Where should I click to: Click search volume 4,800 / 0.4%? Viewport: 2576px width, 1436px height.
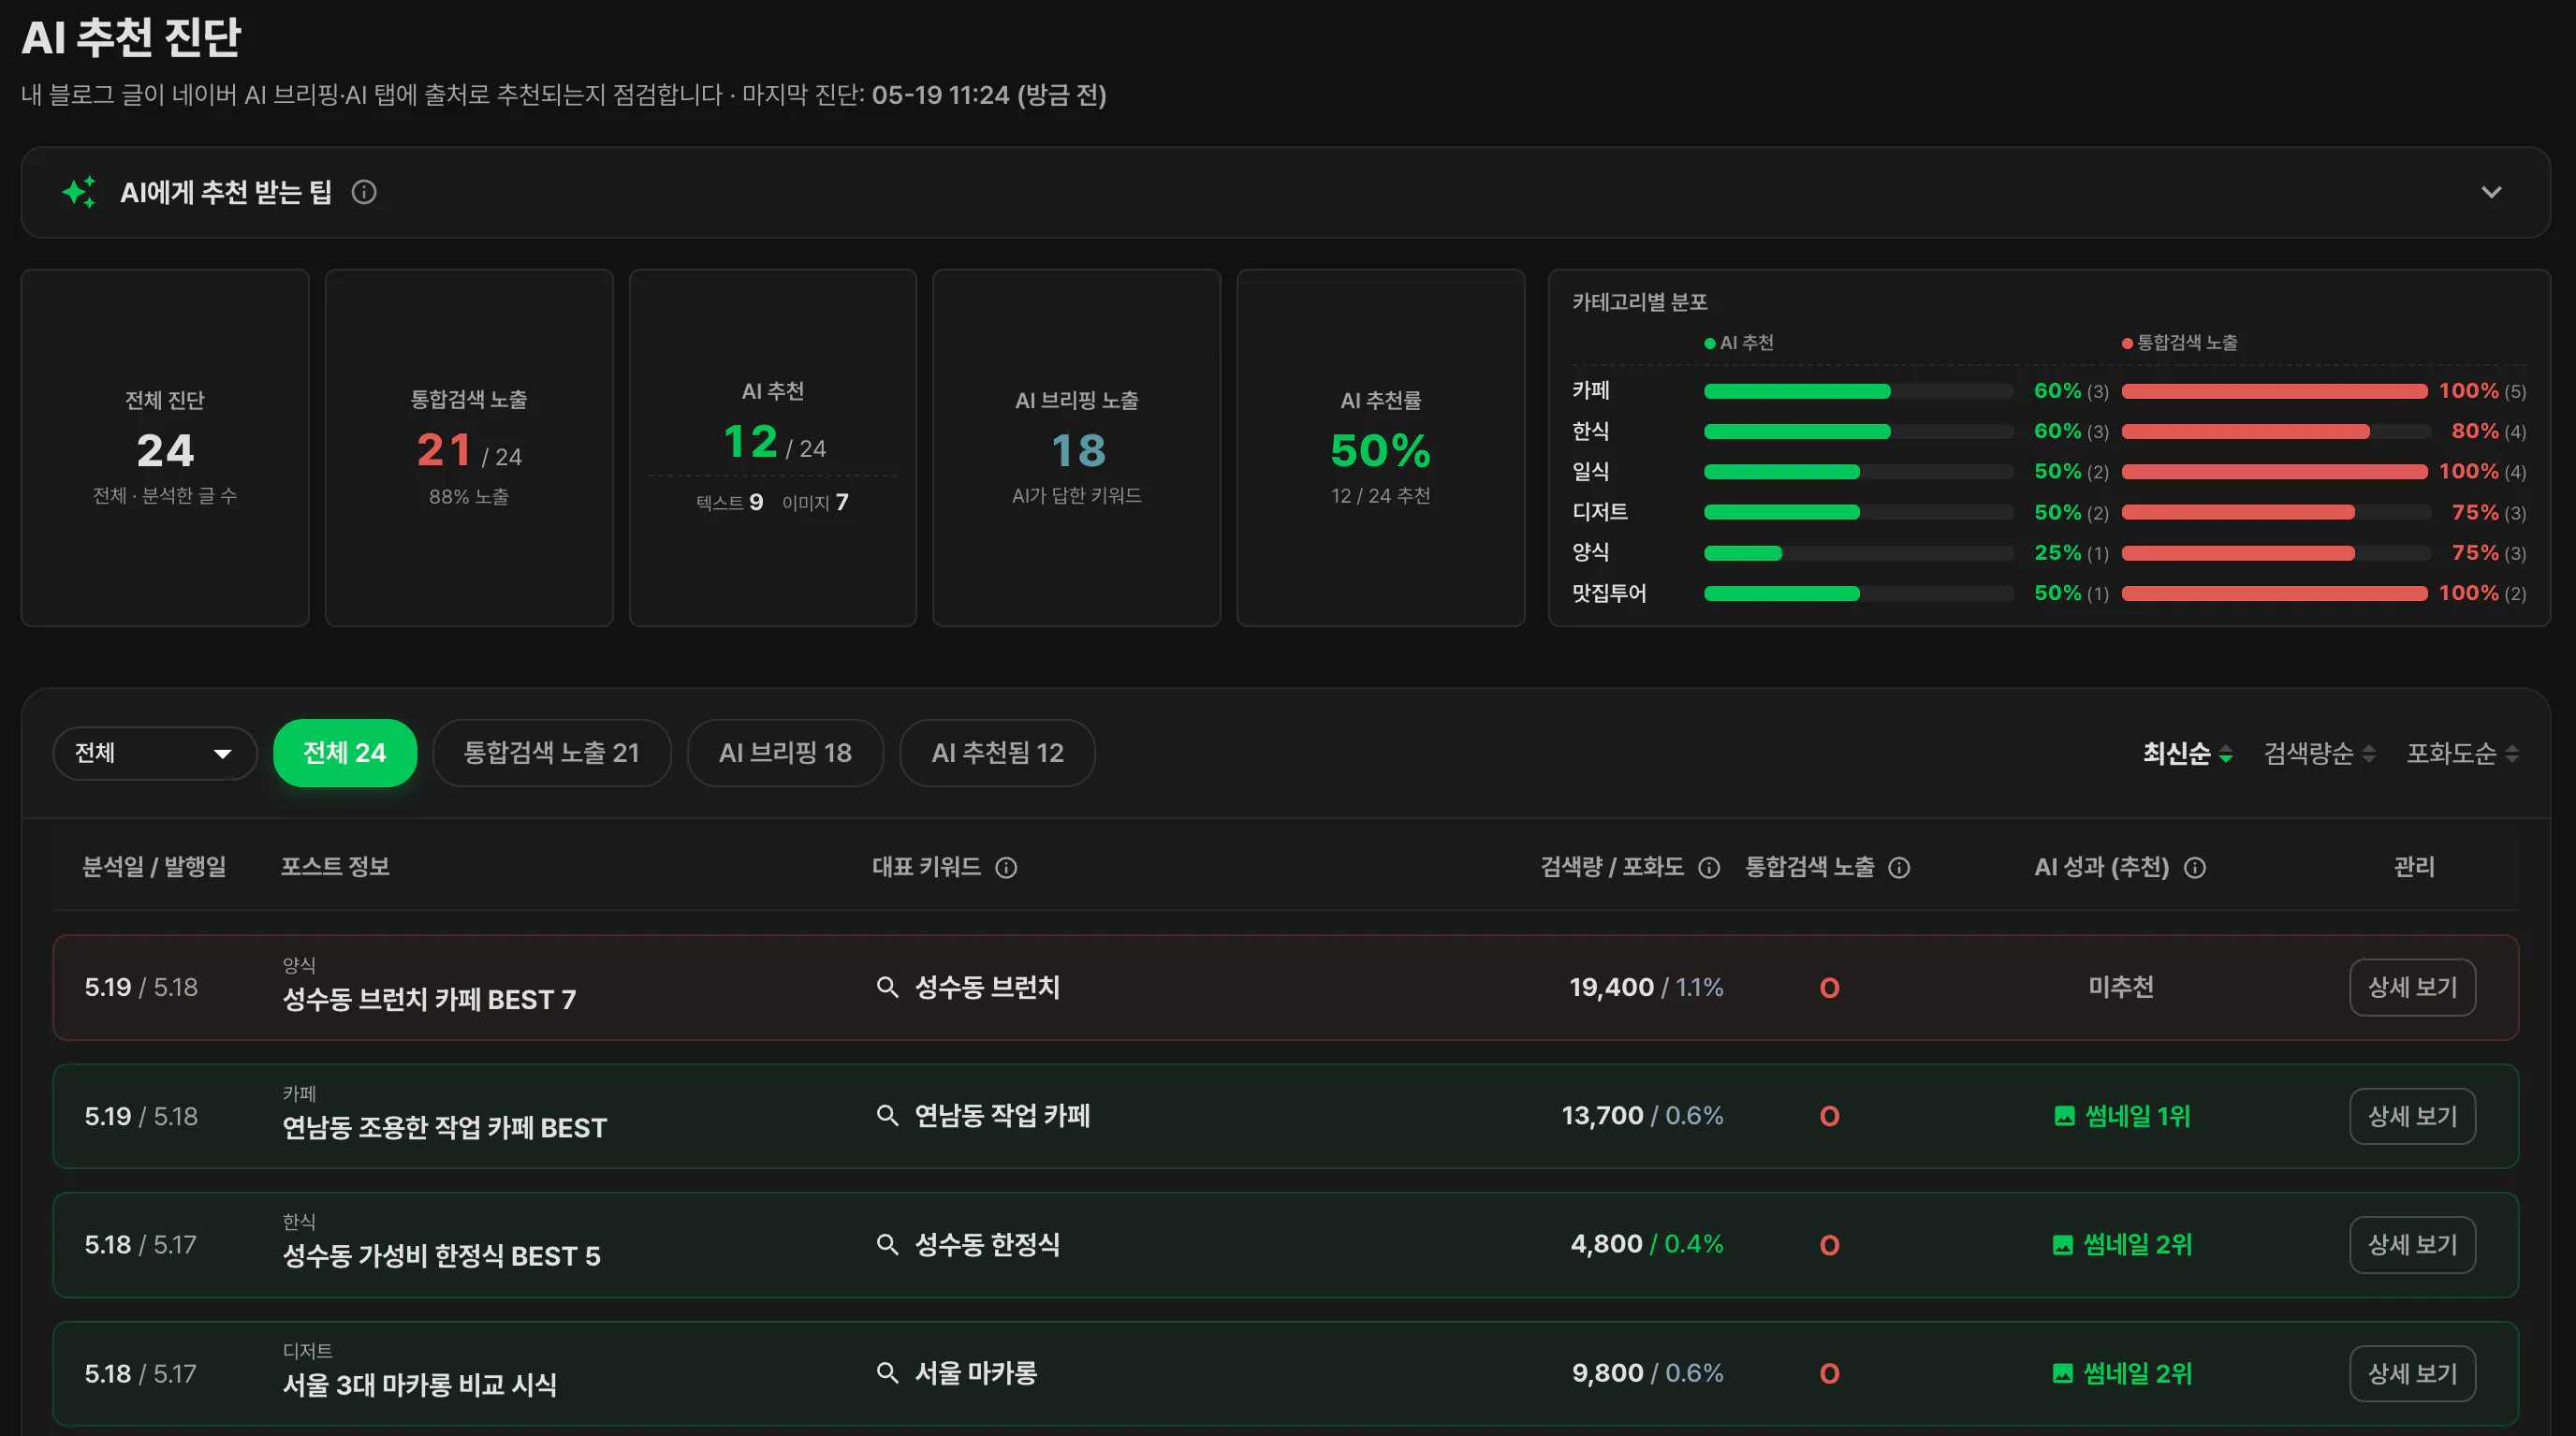(1647, 1244)
